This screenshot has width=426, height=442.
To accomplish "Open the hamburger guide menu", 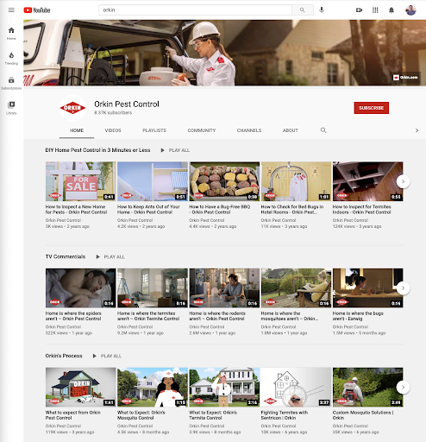I will pos(11,10).
